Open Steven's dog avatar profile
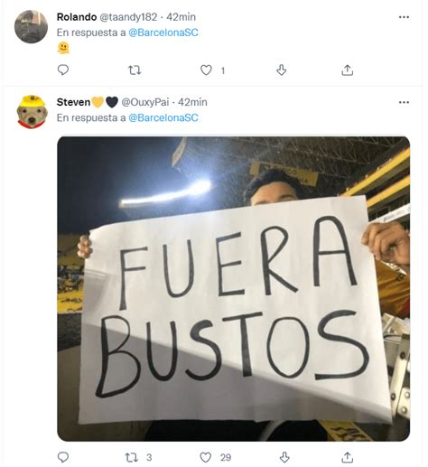 point(32,112)
